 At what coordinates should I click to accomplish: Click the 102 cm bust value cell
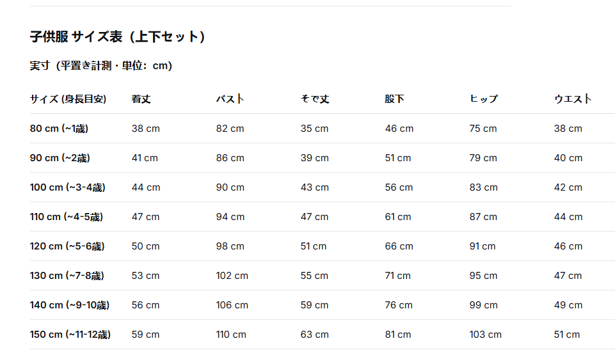[232, 275]
